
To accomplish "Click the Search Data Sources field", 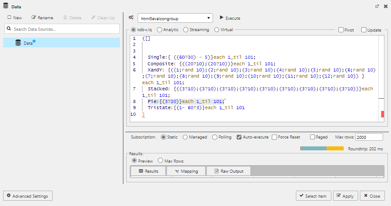I will (x=62, y=29).
